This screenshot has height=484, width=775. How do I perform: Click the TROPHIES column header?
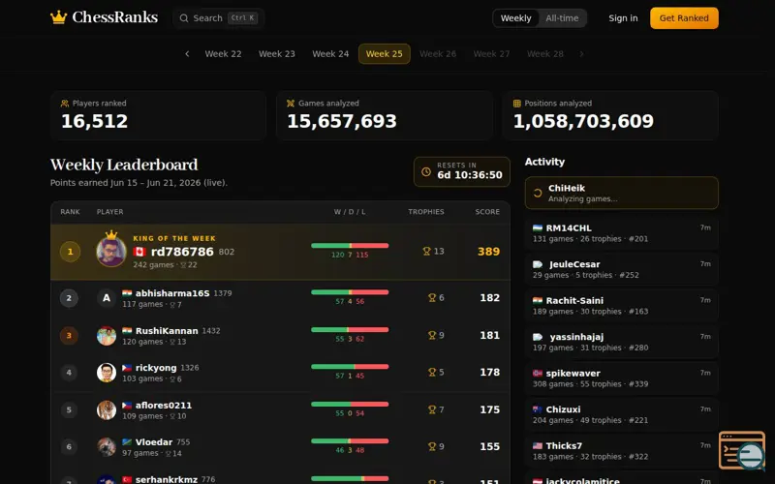[426, 211]
